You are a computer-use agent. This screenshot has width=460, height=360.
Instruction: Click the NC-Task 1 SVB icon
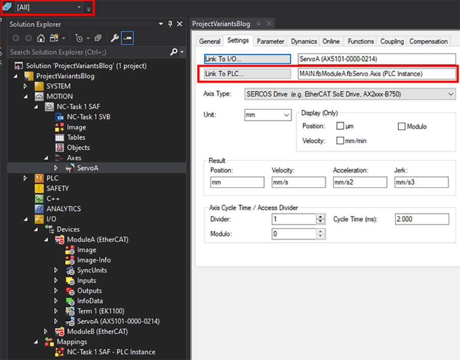[60, 117]
